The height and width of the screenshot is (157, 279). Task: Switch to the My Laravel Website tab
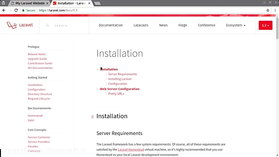click(29, 3)
